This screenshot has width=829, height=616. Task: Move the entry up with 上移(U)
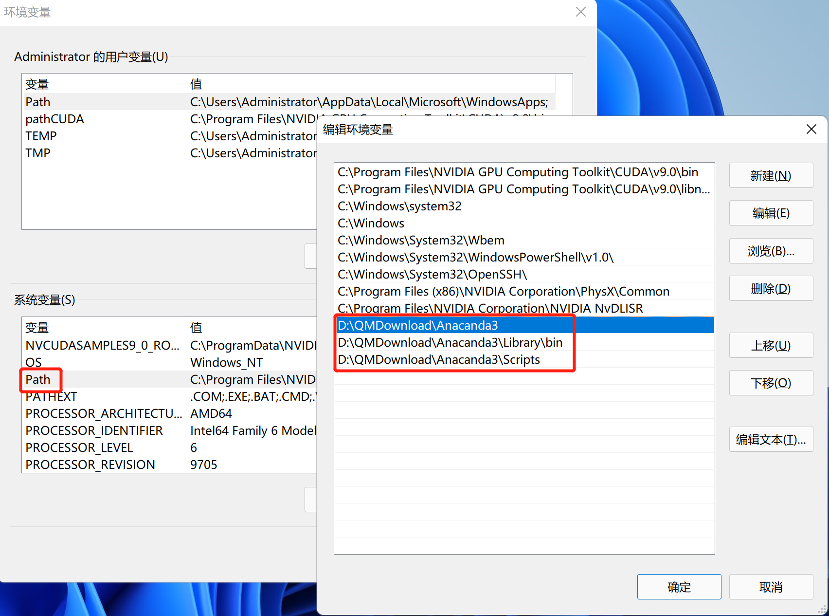771,345
